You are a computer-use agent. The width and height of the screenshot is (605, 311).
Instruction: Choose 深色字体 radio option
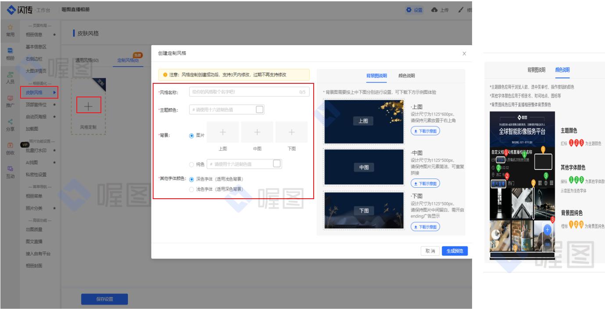[x=191, y=179]
